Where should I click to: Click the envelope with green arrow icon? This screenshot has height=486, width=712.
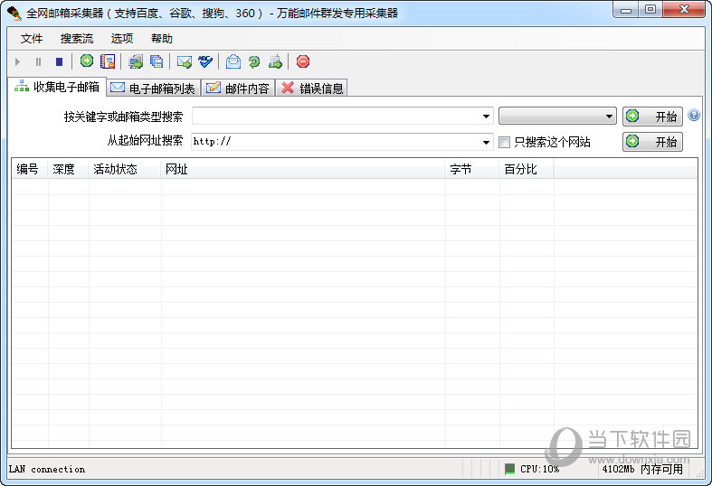(x=185, y=61)
